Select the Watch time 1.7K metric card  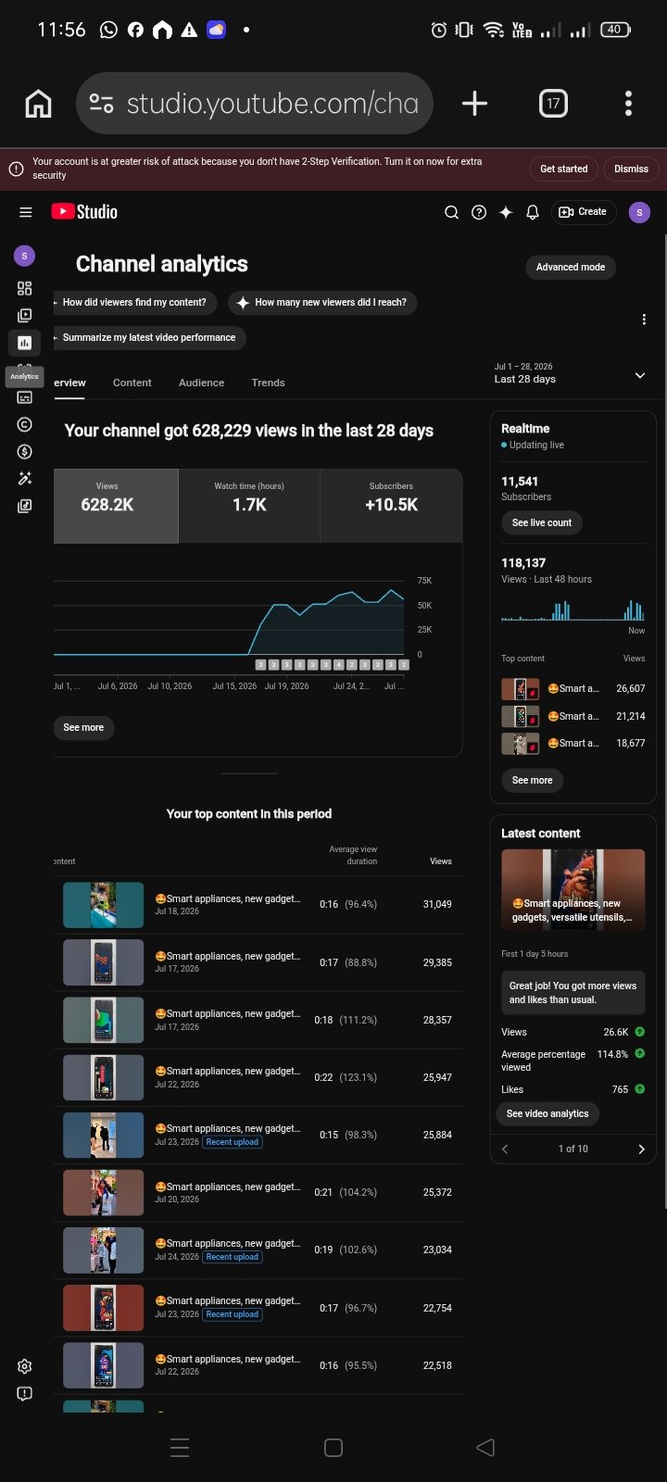249,506
